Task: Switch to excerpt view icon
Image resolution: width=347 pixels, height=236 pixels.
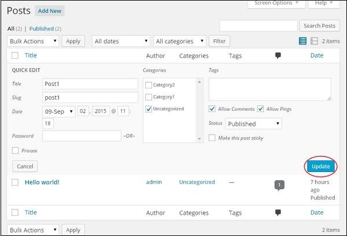Action: pyautogui.click(x=314, y=41)
